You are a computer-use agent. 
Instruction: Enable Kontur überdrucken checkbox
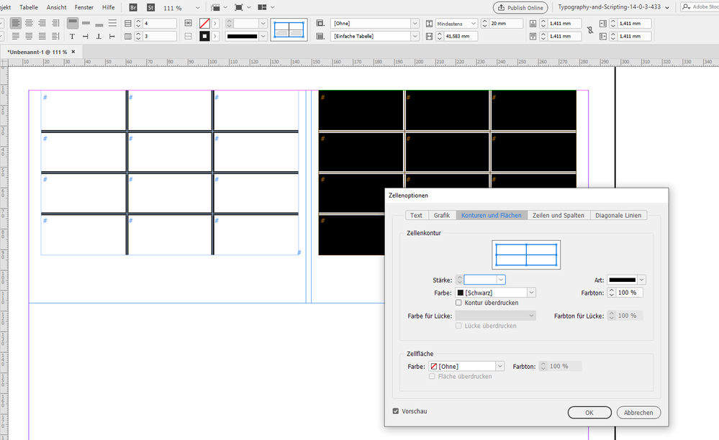tap(458, 303)
